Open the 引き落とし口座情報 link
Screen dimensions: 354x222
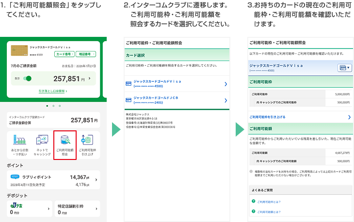(x=53, y=91)
